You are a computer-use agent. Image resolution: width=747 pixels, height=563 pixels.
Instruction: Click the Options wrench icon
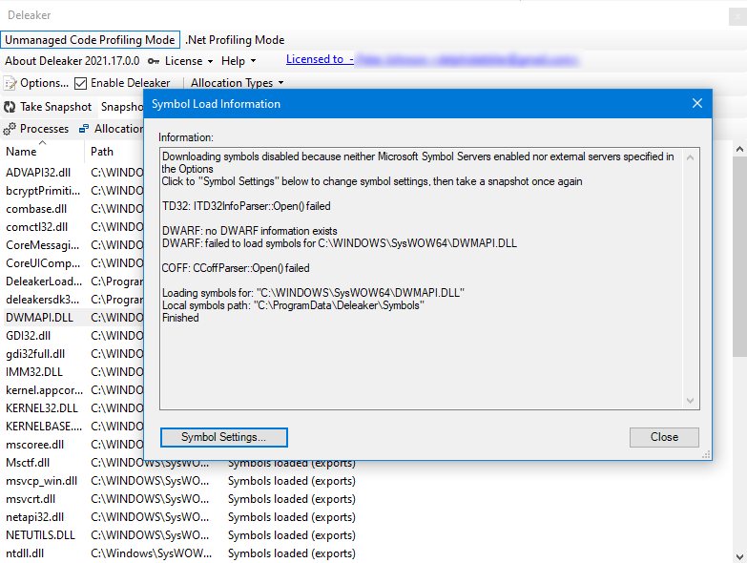coord(10,83)
